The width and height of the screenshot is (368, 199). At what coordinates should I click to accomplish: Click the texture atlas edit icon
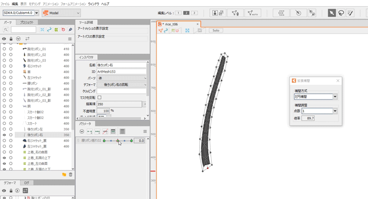[x=221, y=13]
